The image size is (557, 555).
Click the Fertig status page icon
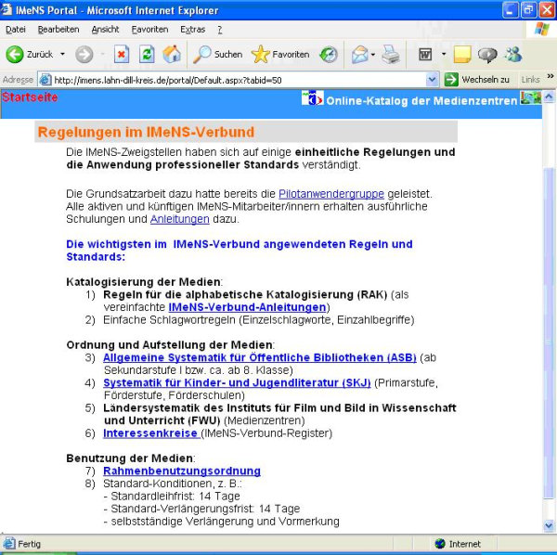point(9,543)
